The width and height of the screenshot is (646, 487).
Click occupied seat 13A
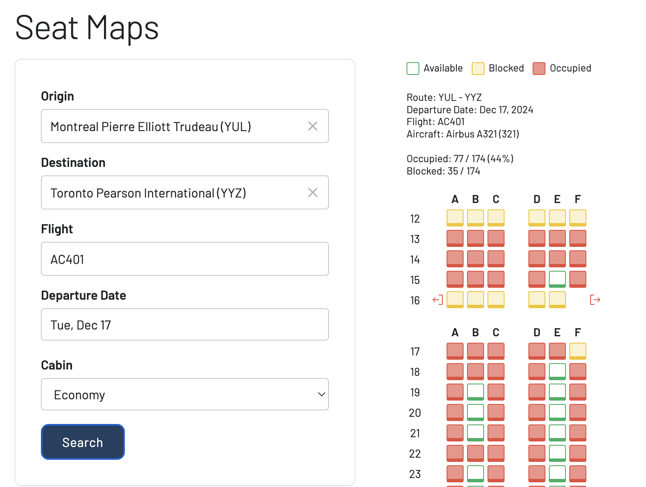[455, 238]
